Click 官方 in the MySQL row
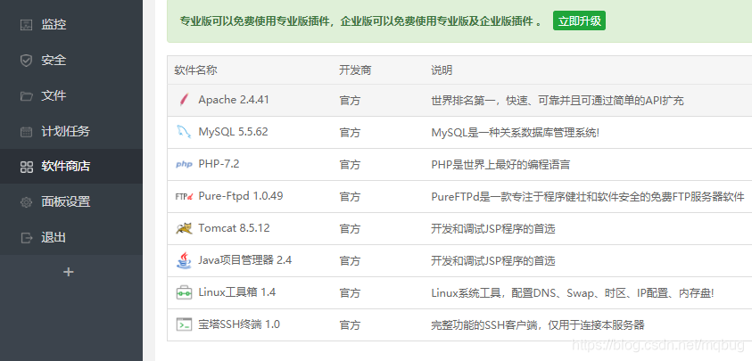 (350, 132)
